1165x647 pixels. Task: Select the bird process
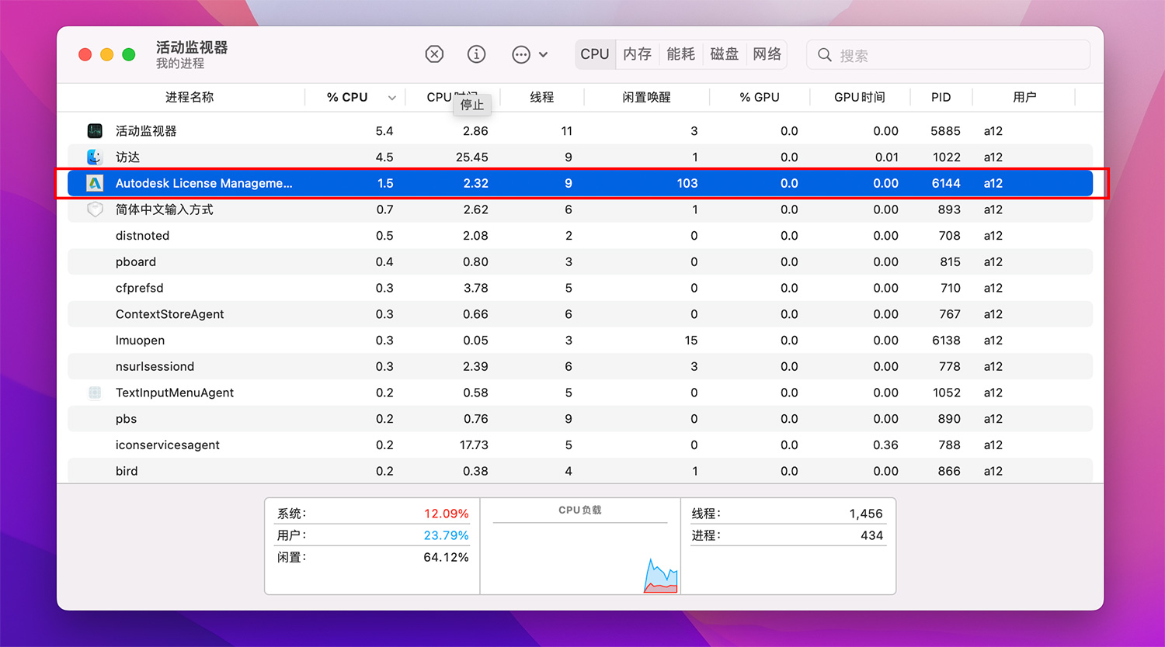580,471
